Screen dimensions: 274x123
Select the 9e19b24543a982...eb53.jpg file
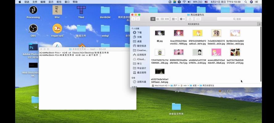(235, 33)
